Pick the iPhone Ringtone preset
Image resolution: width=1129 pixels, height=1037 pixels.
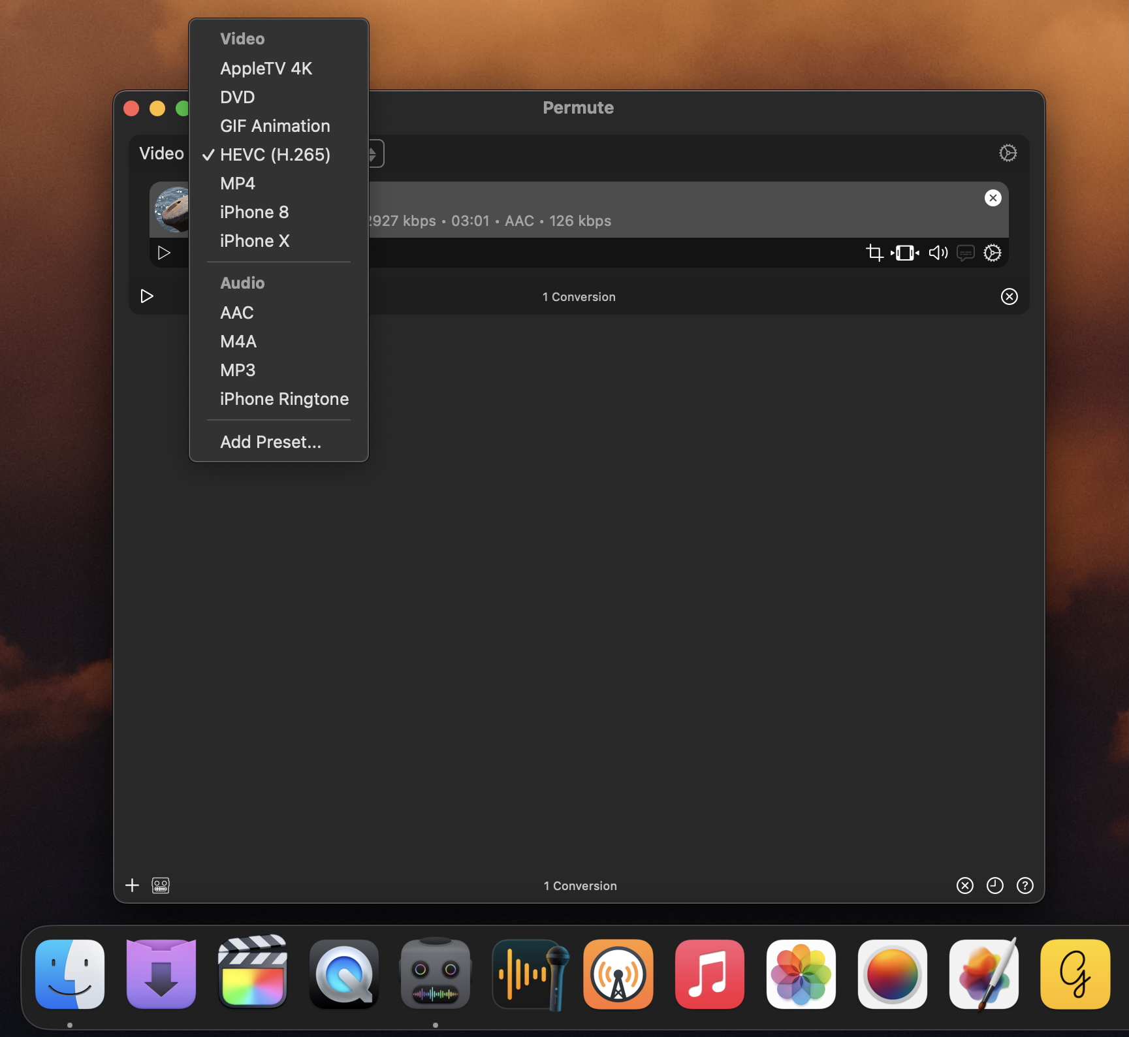pos(284,399)
